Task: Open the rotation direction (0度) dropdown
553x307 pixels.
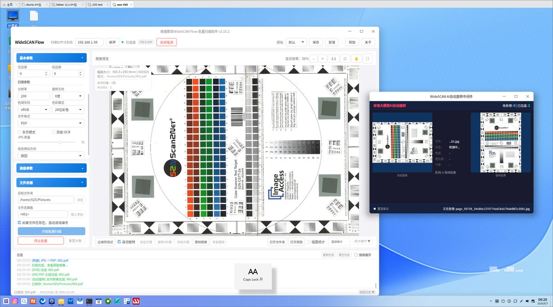Action: coord(68,96)
